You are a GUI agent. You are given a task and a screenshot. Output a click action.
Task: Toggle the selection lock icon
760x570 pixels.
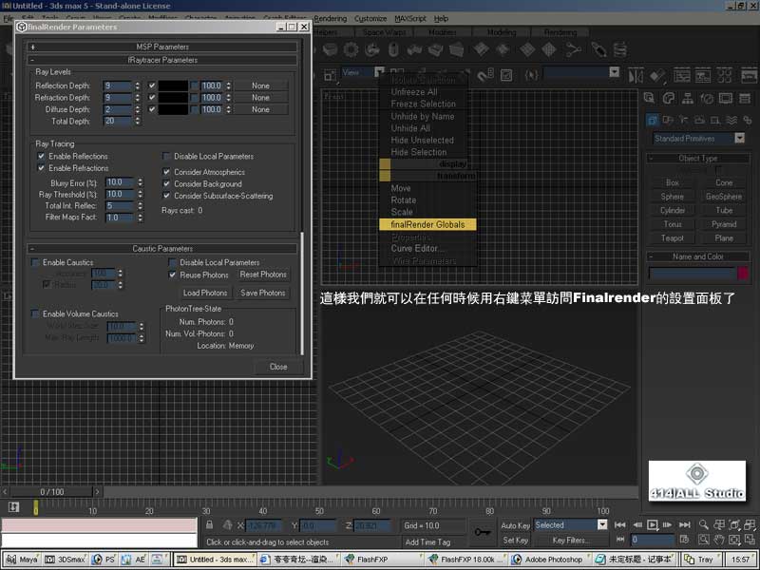[x=209, y=525]
